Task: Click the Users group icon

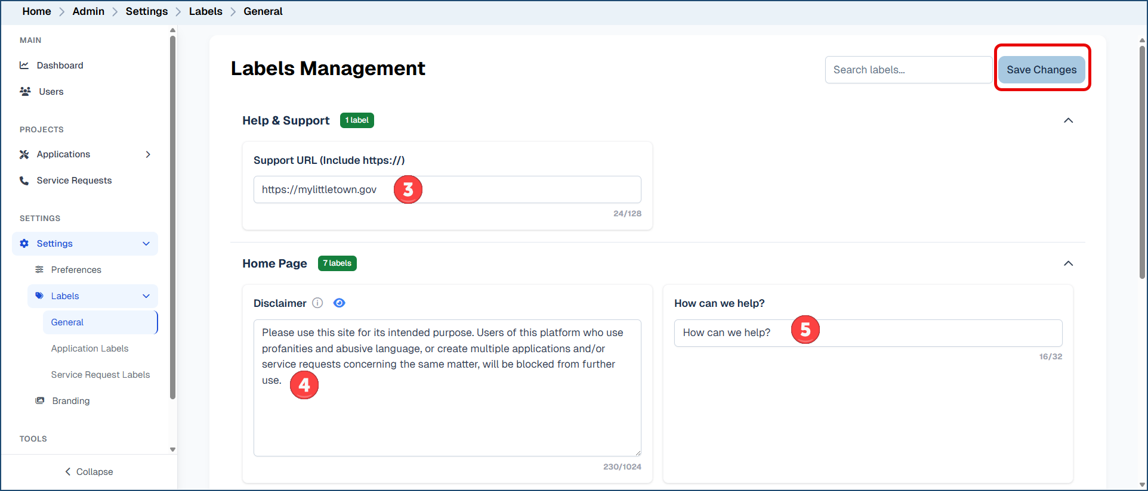Action: [25, 91]
